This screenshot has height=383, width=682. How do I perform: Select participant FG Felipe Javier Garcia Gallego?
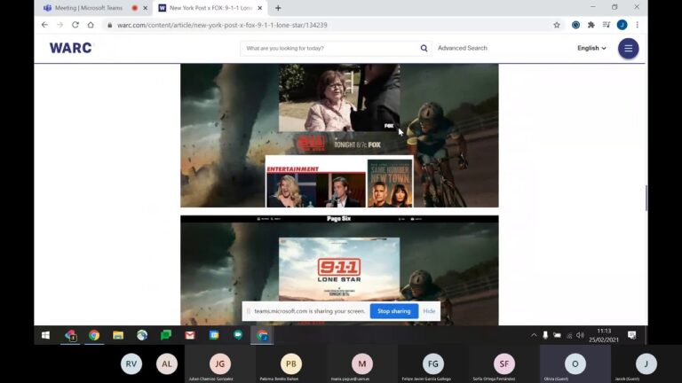click(x=433, y=363)
